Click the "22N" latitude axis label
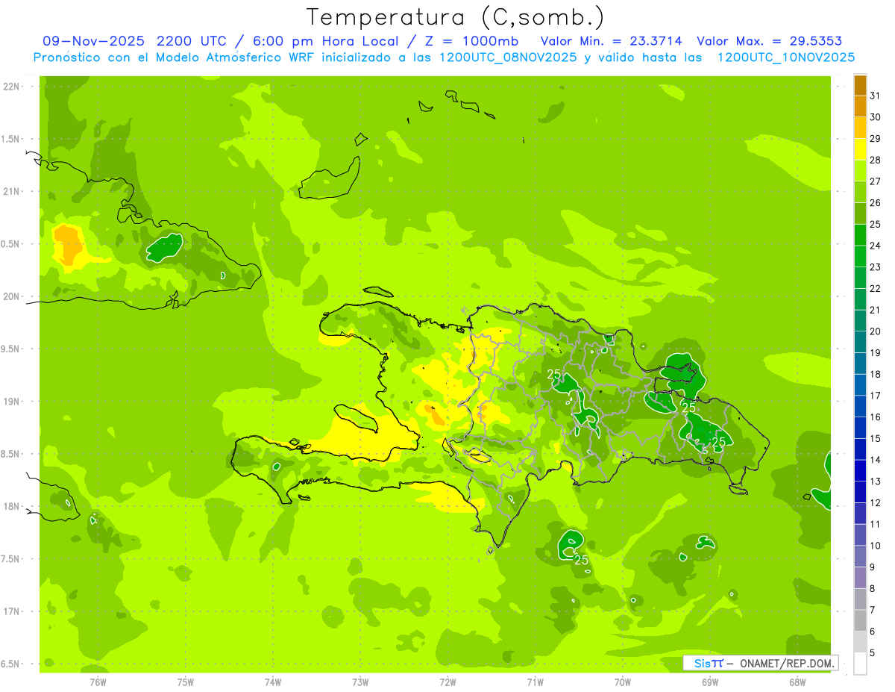 10,87
